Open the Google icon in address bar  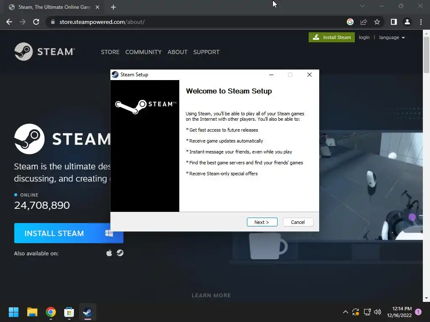click(x=350, y=22)
